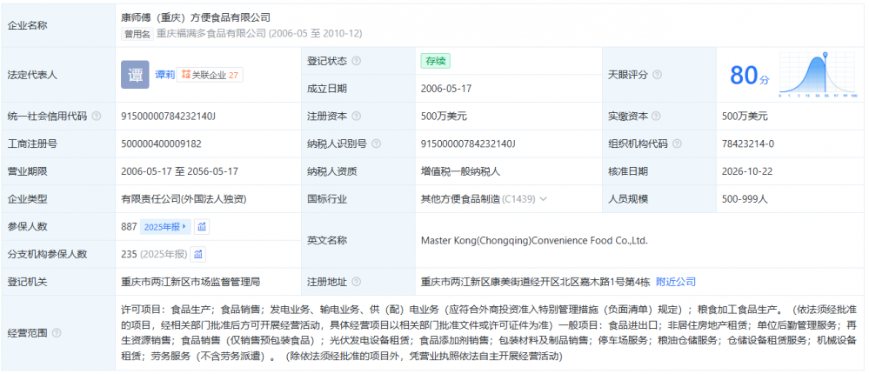The height and width of the screenshot is (374, 869).
Task: Click help icon next to 组织机构代码
Action: click(x=677, y=144)
